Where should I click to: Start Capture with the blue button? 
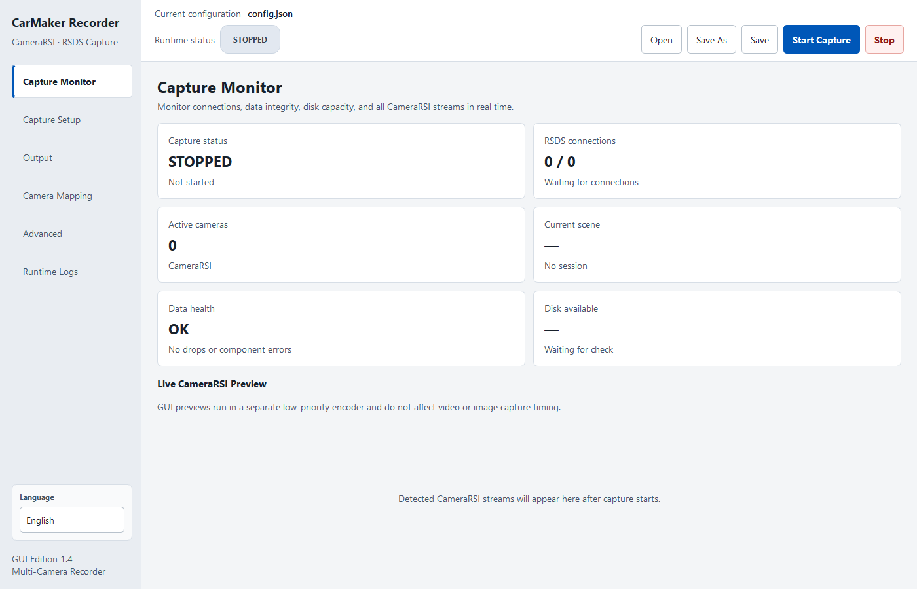(821, 40)
